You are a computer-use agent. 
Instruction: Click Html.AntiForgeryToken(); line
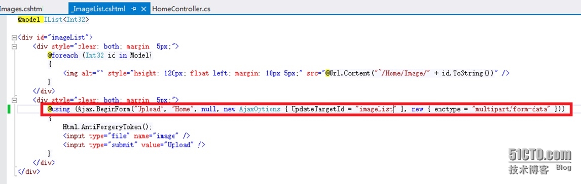tap(107, 127)
